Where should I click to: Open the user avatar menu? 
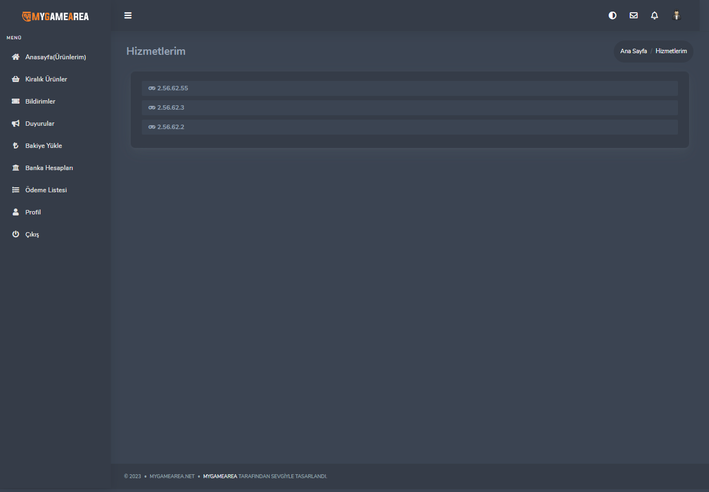pyautogui.click(x=676, y=16)
